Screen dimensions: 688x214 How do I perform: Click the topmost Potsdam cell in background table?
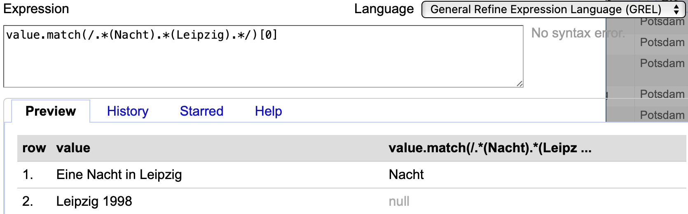[662, 22]
